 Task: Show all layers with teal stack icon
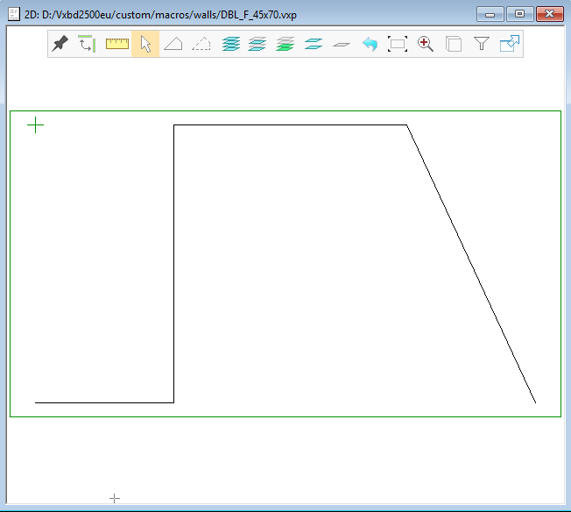[x=230, y=44]
